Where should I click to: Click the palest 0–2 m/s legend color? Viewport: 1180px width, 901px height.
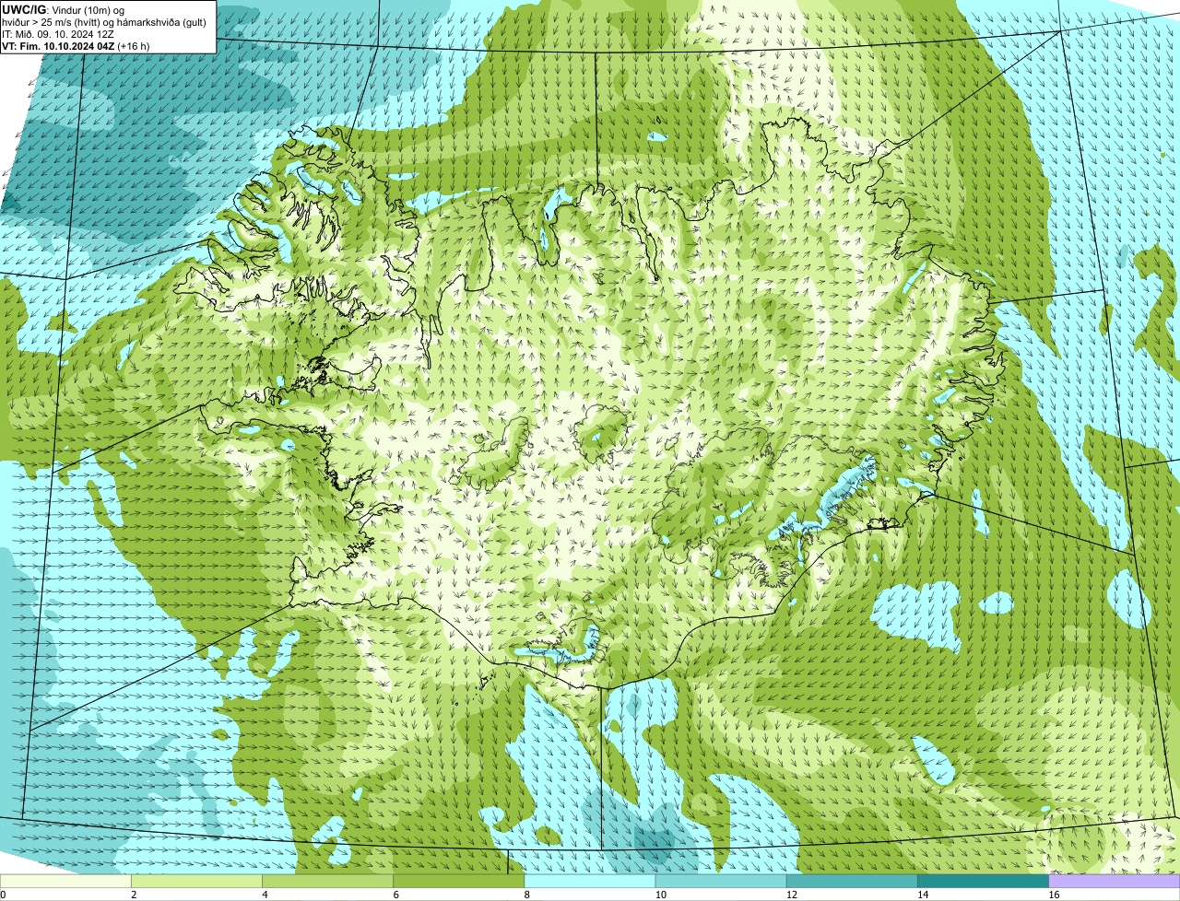[x=65, y=882]
